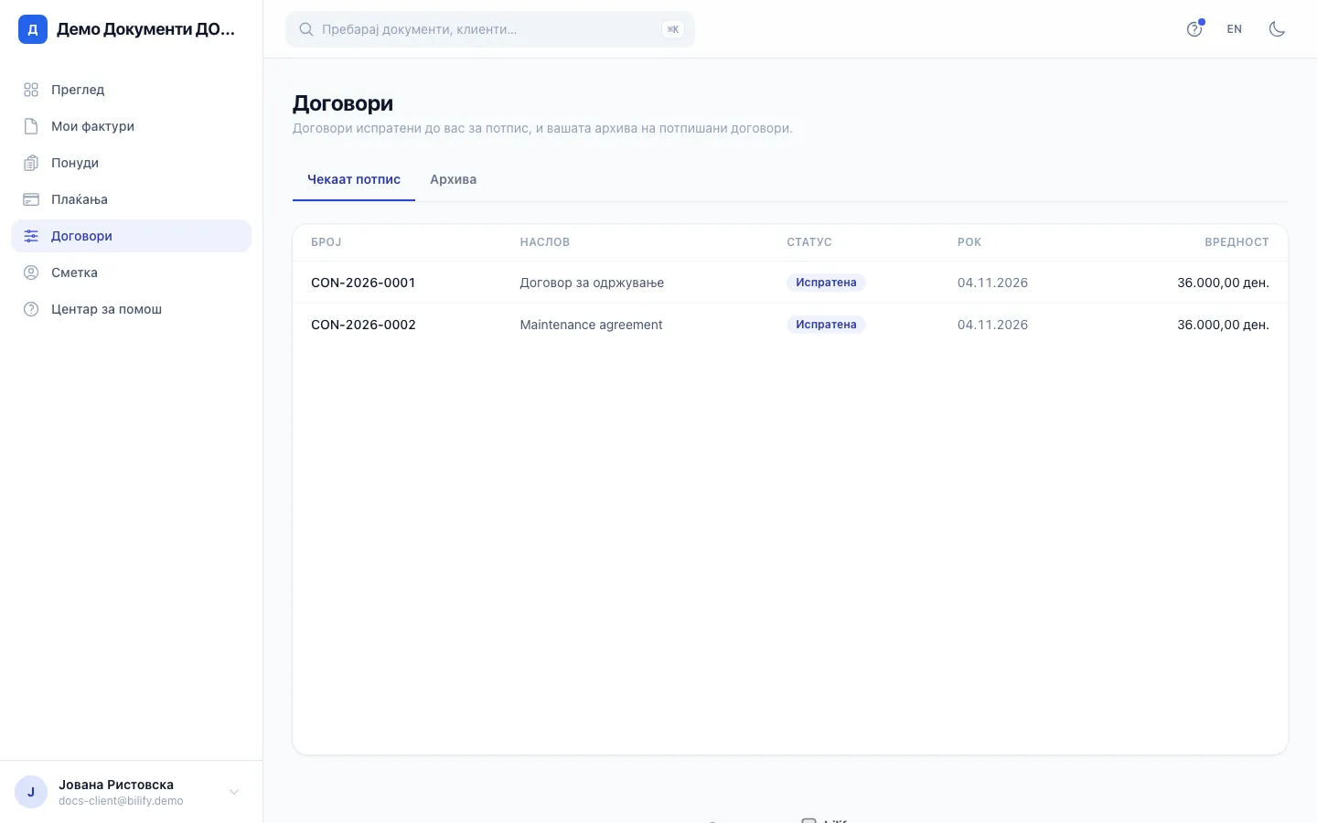
Task: Toggle dark mode with moon icon
Action: tap(1277, 29)
